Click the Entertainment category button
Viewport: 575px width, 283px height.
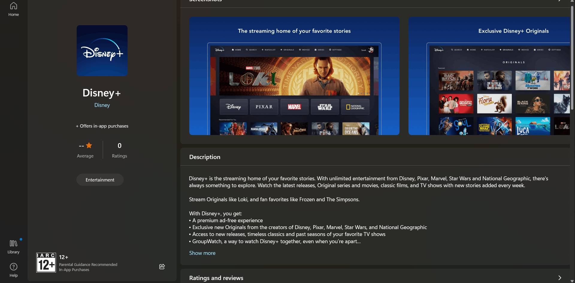[100, 180]
